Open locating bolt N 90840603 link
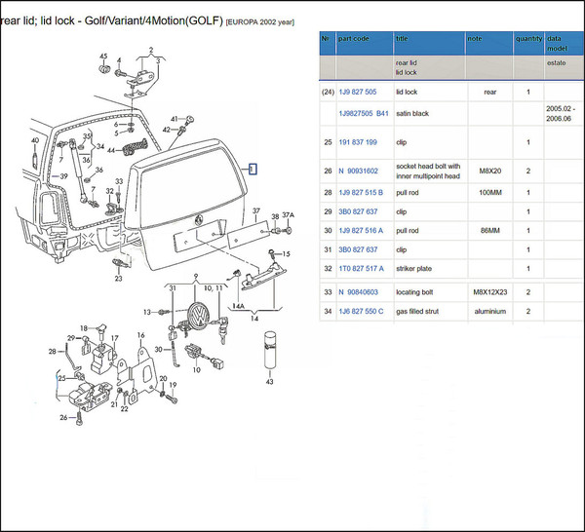585x532 pixels. point(357,291)
